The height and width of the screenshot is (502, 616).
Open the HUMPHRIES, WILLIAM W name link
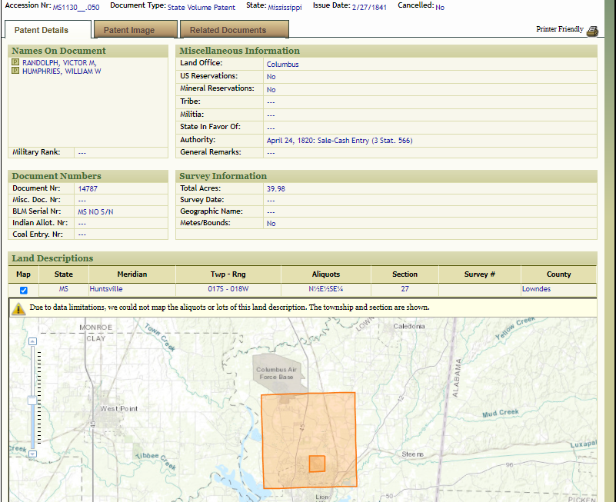pyautogui.click(x=62, y=71)
